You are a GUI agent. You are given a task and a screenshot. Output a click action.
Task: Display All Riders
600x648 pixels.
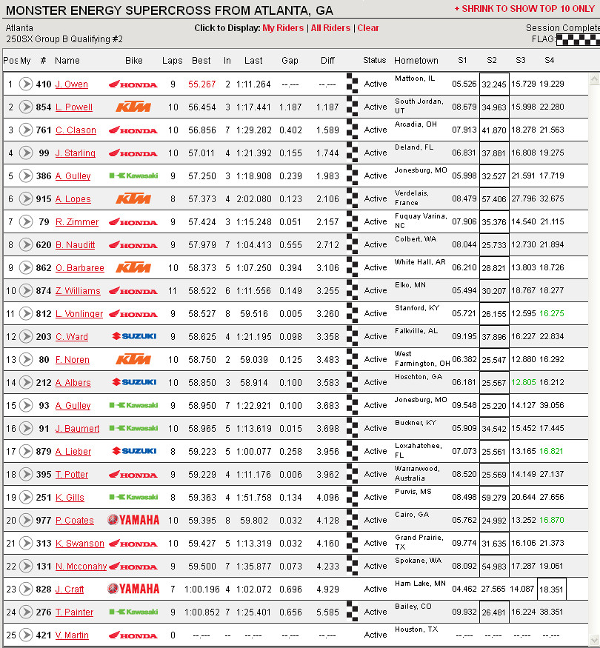coord(330,28)
